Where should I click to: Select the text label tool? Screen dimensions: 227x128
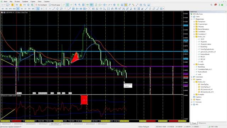coord(65,9)
